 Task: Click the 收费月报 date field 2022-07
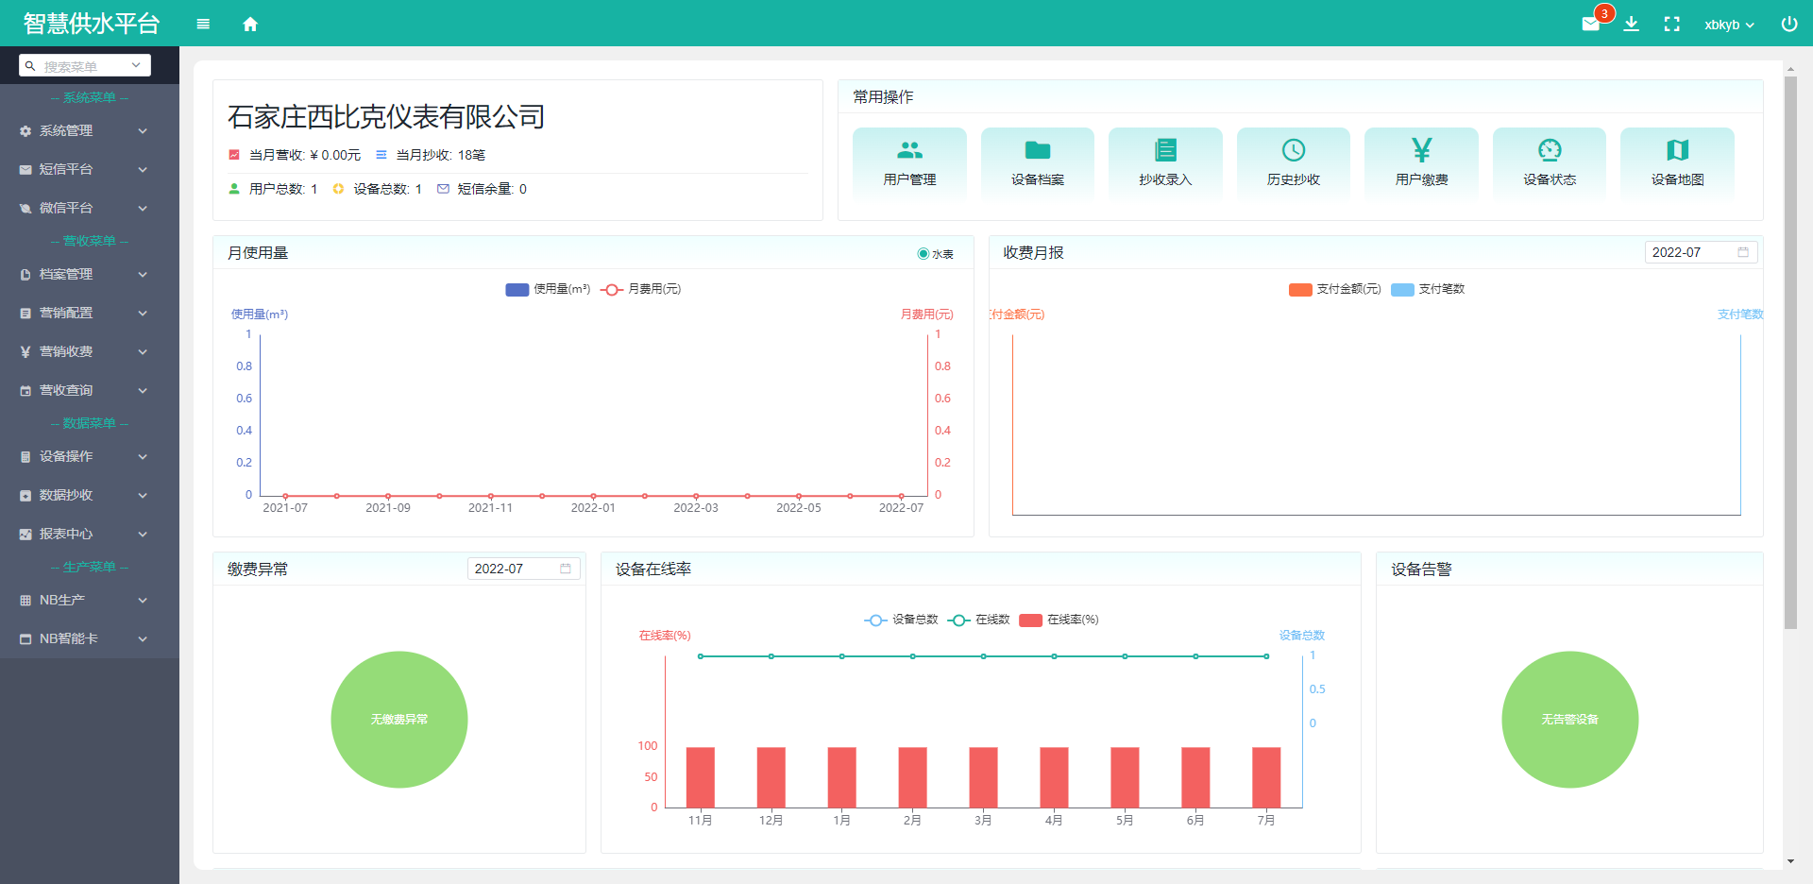pyautogui.click(x=1699, y=252)
